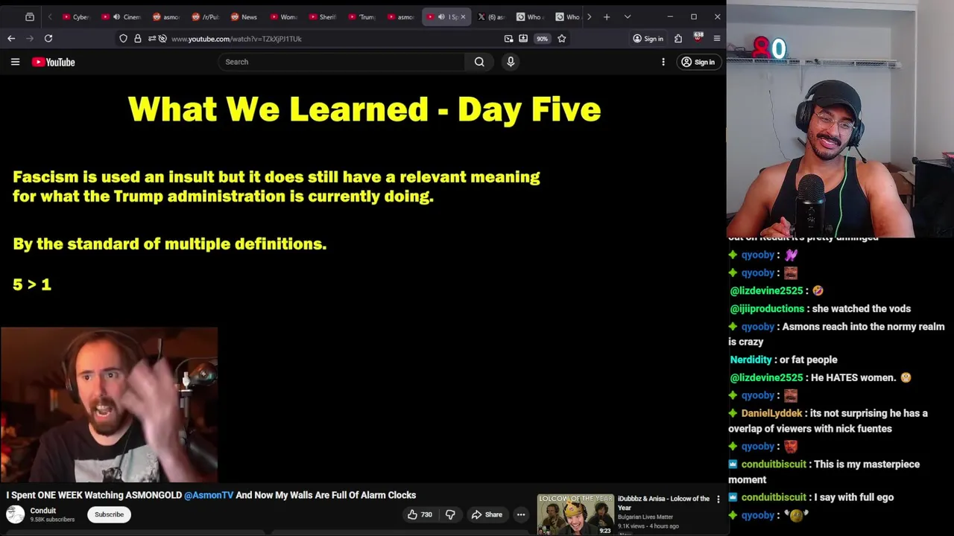Open tracking protection shield icon
The image size is (954, 536).
(123, 39)
